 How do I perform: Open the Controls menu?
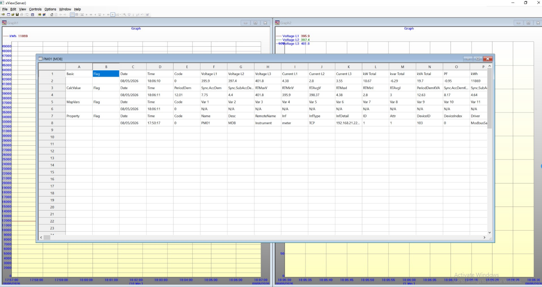pyautogui.click(x=35, y=9)
